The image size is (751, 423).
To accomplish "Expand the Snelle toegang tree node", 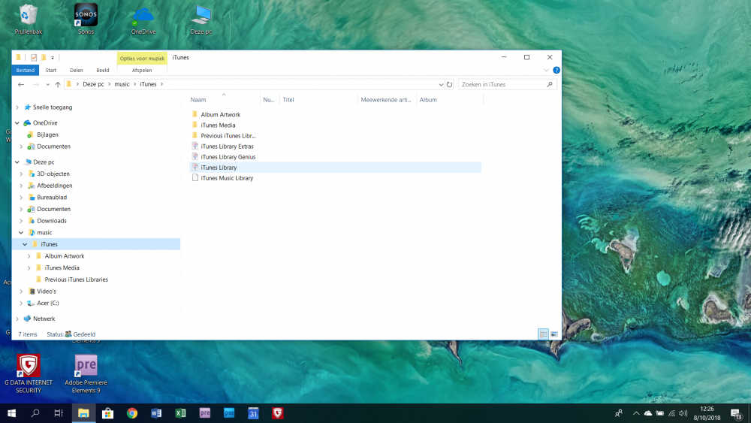I will click(17, 107).
